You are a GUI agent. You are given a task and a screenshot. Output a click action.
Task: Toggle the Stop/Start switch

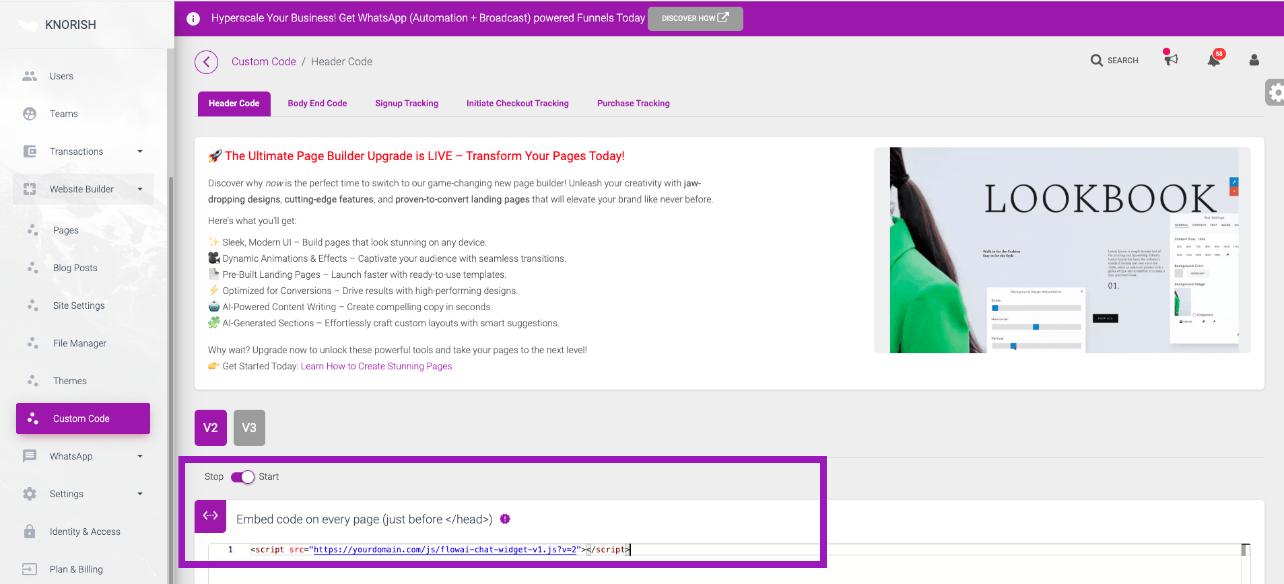(x=242, y=477)
